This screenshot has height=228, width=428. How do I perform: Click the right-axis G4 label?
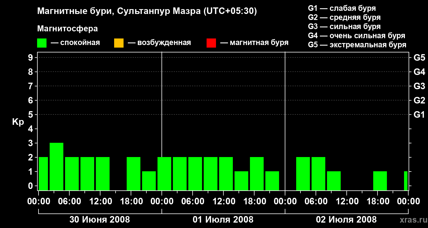419,72
